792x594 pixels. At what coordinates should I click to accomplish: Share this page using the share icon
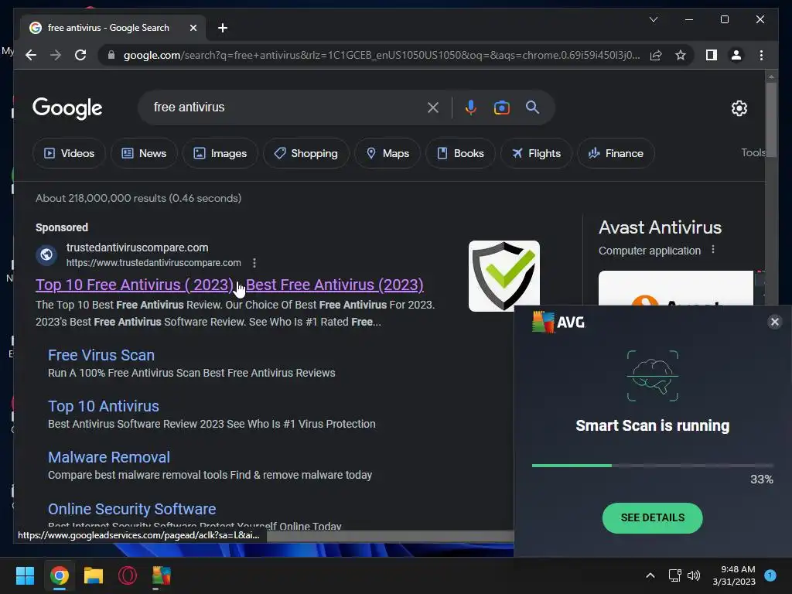click(656, 55)
